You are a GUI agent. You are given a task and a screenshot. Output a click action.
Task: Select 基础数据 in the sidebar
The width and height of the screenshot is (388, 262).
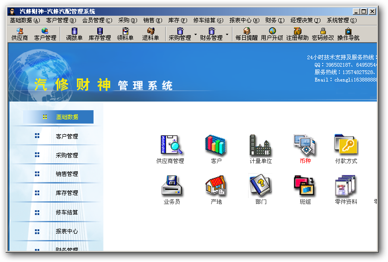58,117
